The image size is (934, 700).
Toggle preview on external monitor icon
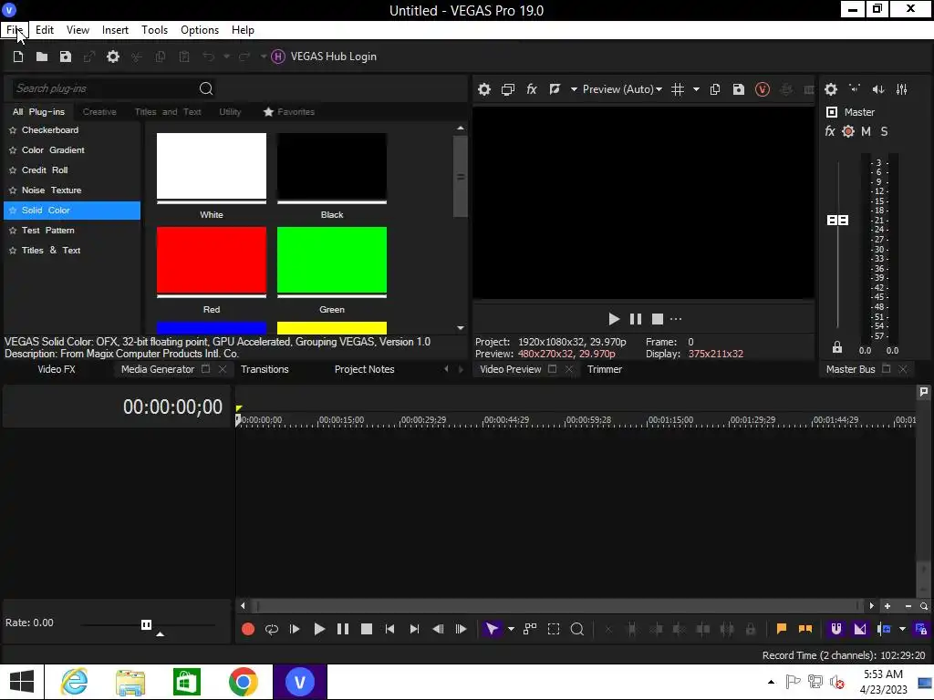[507, 89]
